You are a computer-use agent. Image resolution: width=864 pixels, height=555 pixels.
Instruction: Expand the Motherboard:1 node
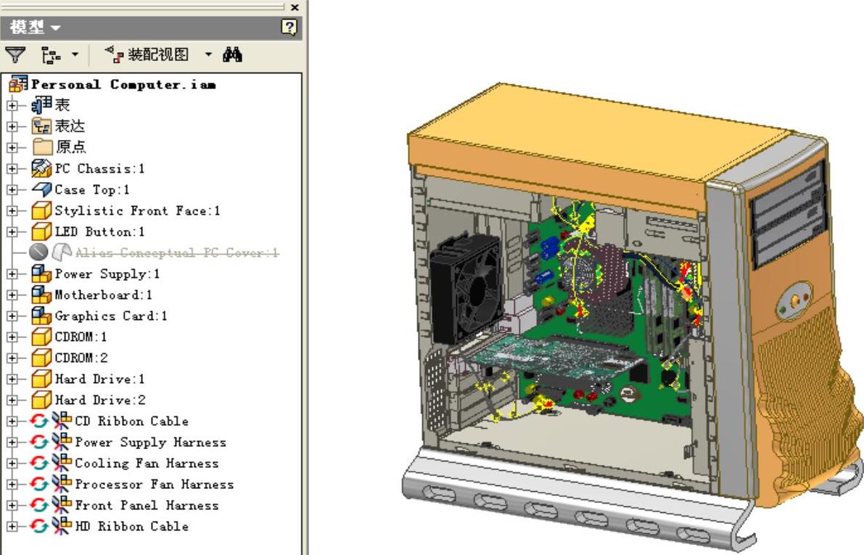tap(12, 295)
